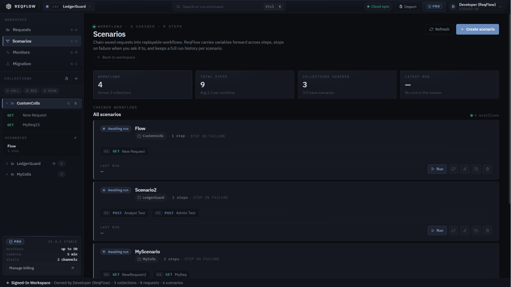Click the Ctrl key hint in search bar
The image size is (511, 287).
[270, 7]
